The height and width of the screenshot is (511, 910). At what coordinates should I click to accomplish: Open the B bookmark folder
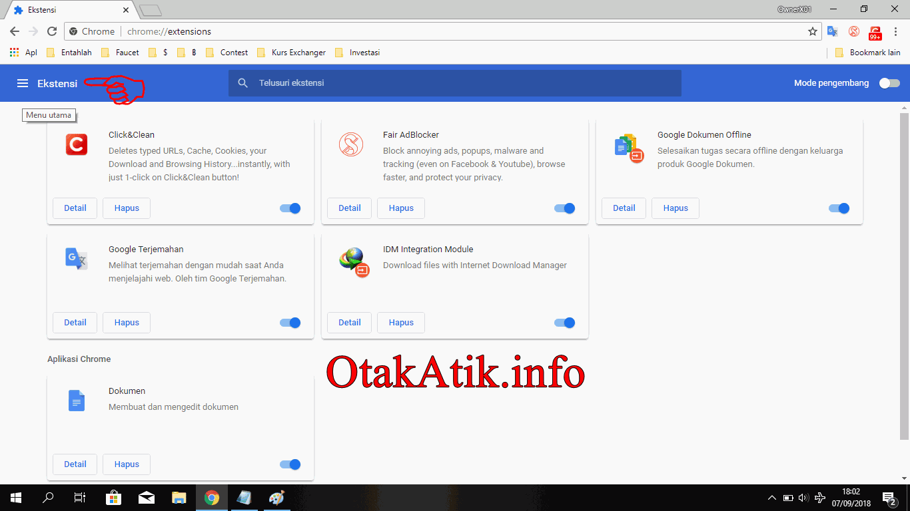point(187,52)
